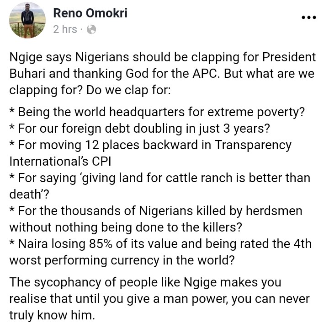
Task: Open the "2 hrs" post timestamp
Action: (x=65, y=29)
